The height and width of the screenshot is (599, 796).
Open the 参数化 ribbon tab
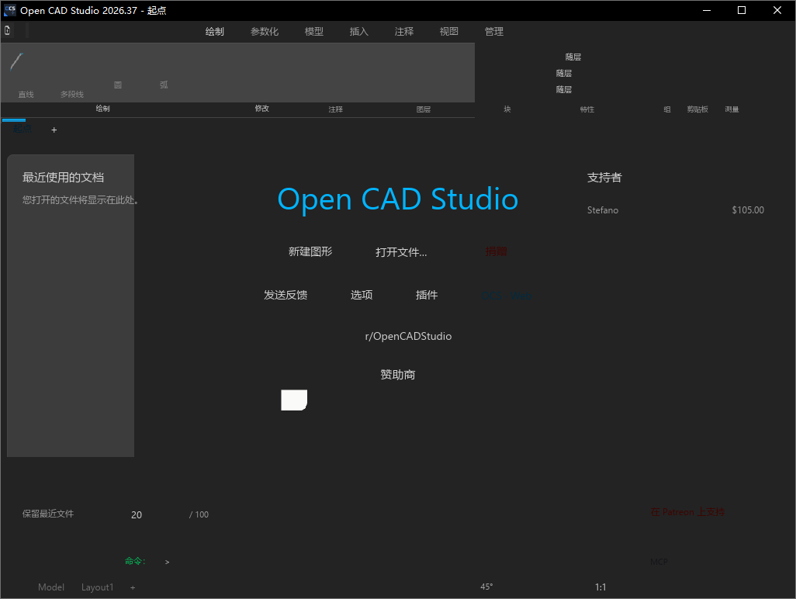pos(264,32)
